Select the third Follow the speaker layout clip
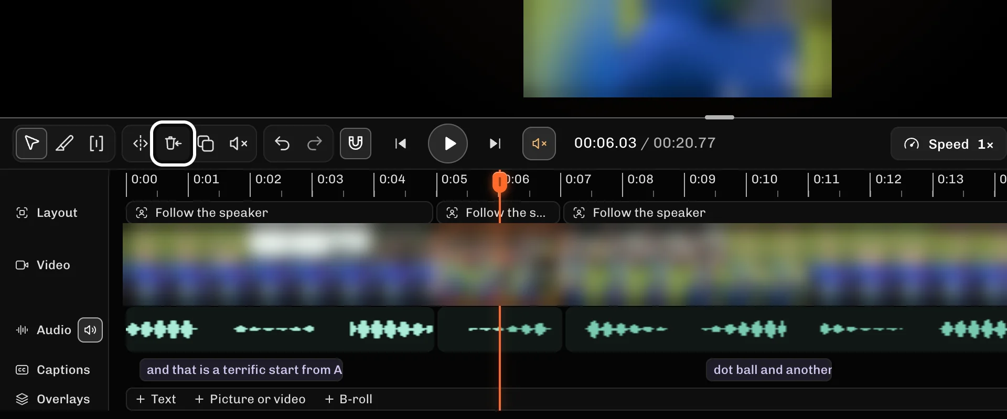This screenshot has width=1007, height=419. (x=785, y=213)
